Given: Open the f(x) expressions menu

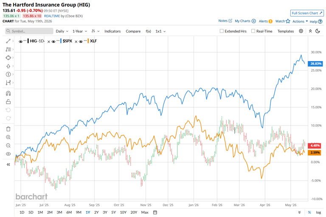Looking at the screenshot, I should [x=148, y=31].
